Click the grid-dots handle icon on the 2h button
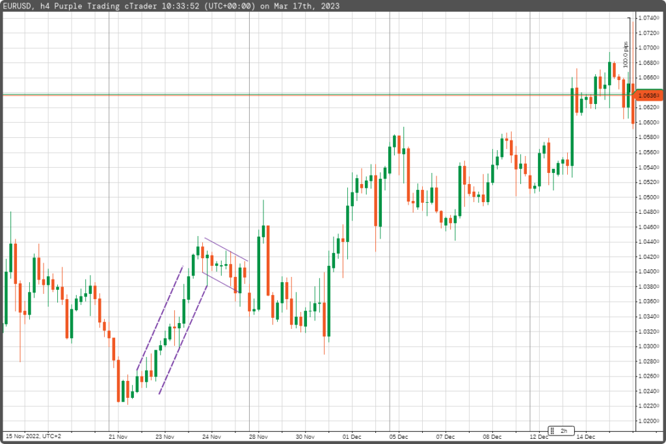666x444 pixels. tap(552, 430)
